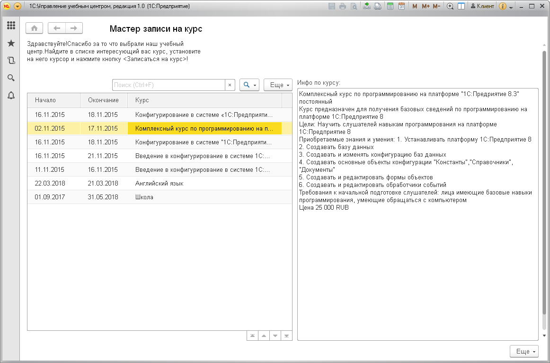Screen dimensions: 550x363
Task: Navigate back with the left arrow
Action: [x=57, y=28]
